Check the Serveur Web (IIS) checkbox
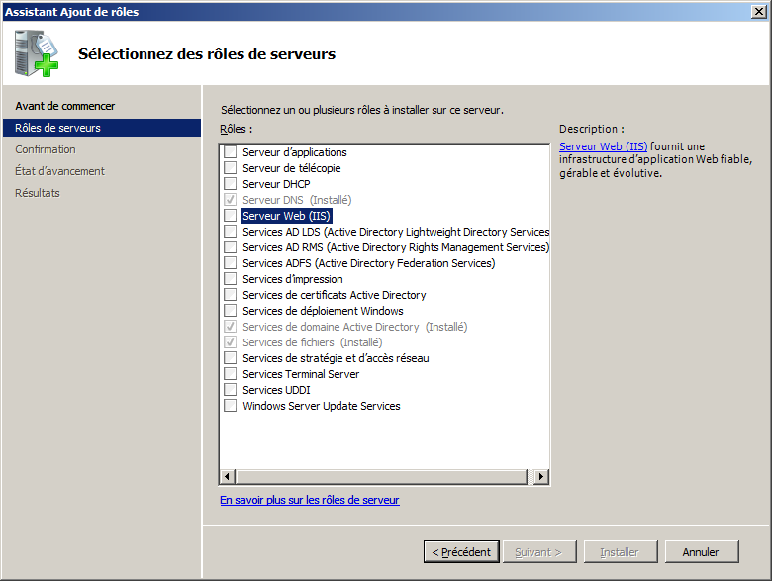The image size is (772, 581). (231, 216)
